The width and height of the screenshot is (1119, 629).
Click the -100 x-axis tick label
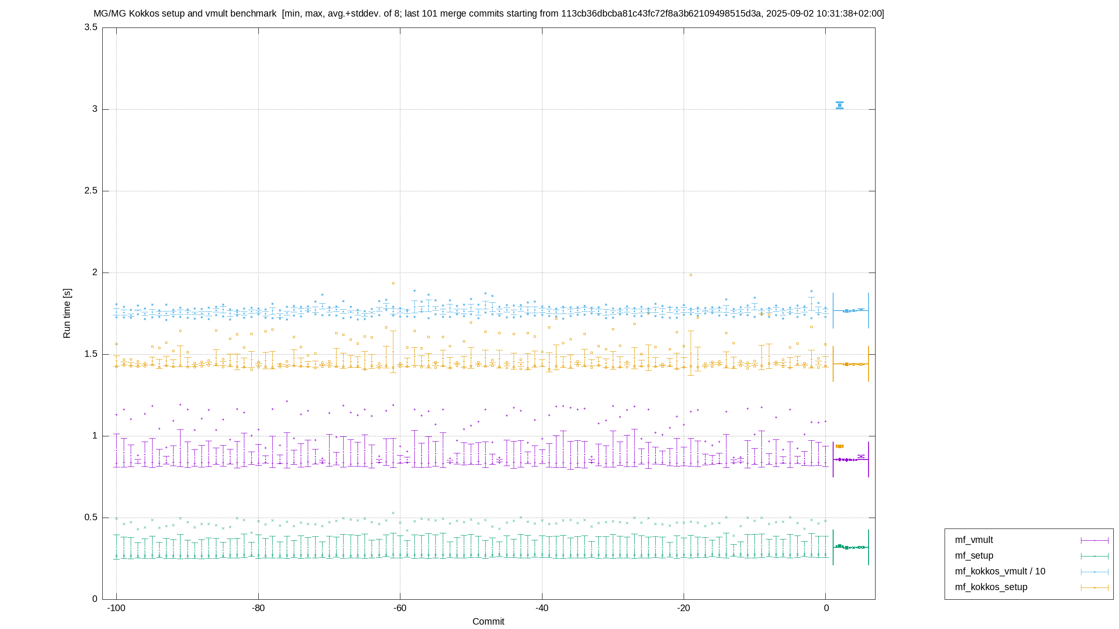point(116,608)
